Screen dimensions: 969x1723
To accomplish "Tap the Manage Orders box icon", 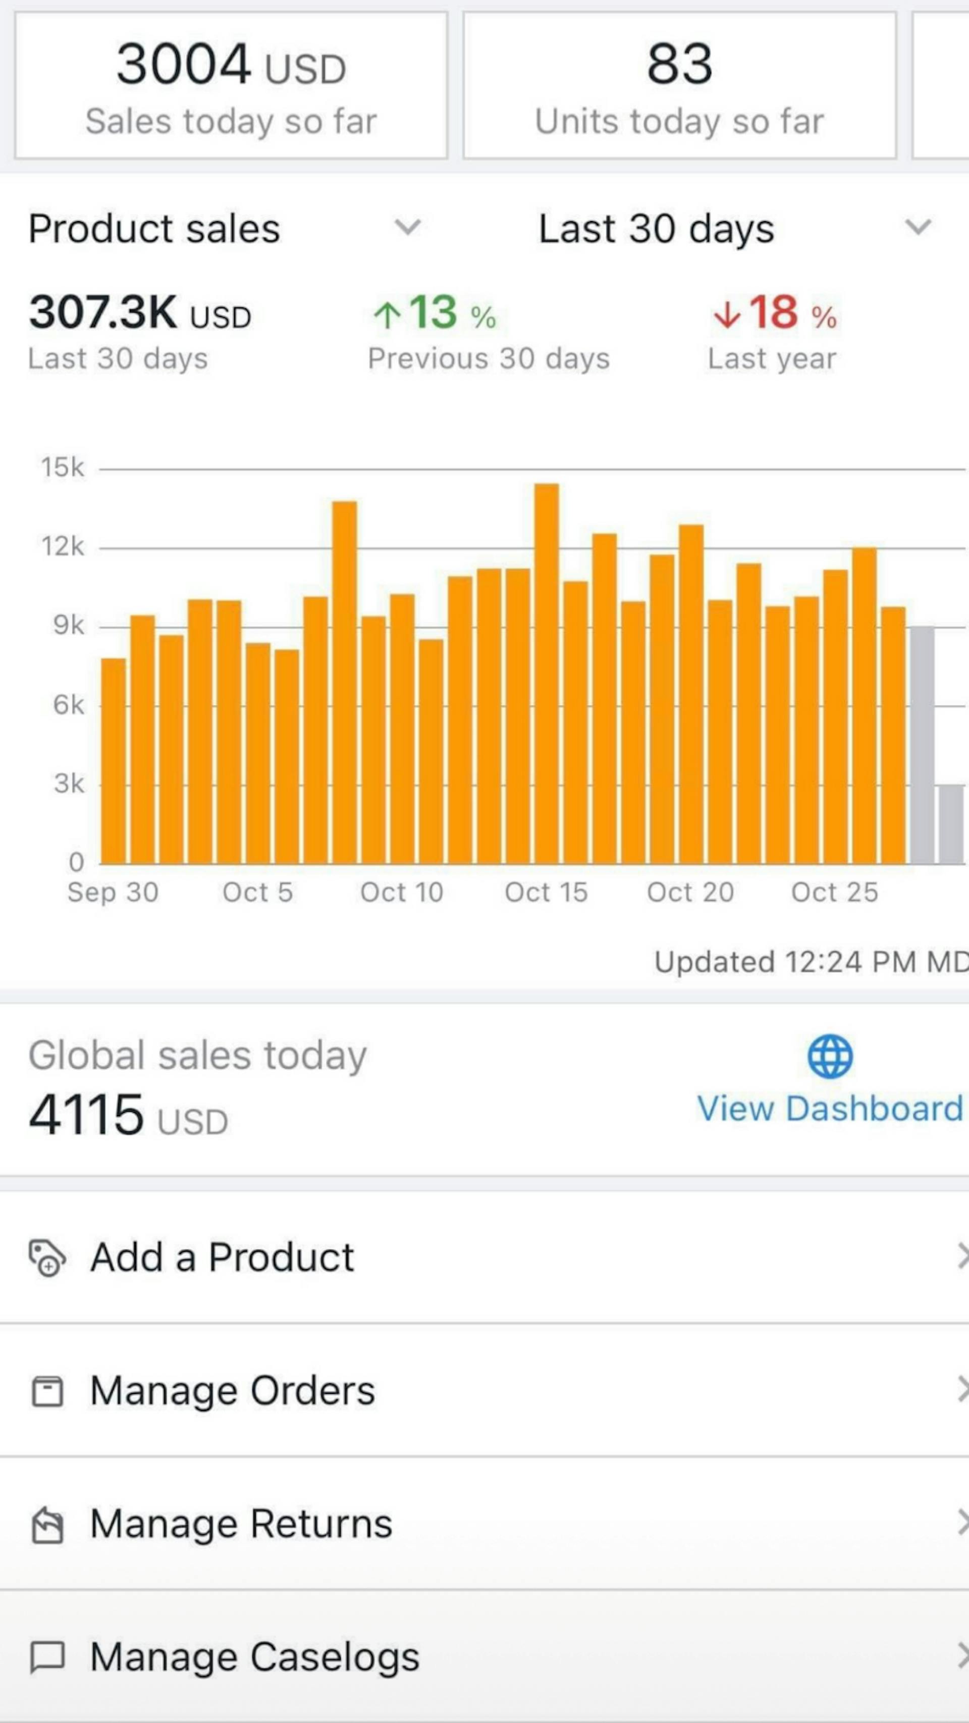I will coord(47,1392).
